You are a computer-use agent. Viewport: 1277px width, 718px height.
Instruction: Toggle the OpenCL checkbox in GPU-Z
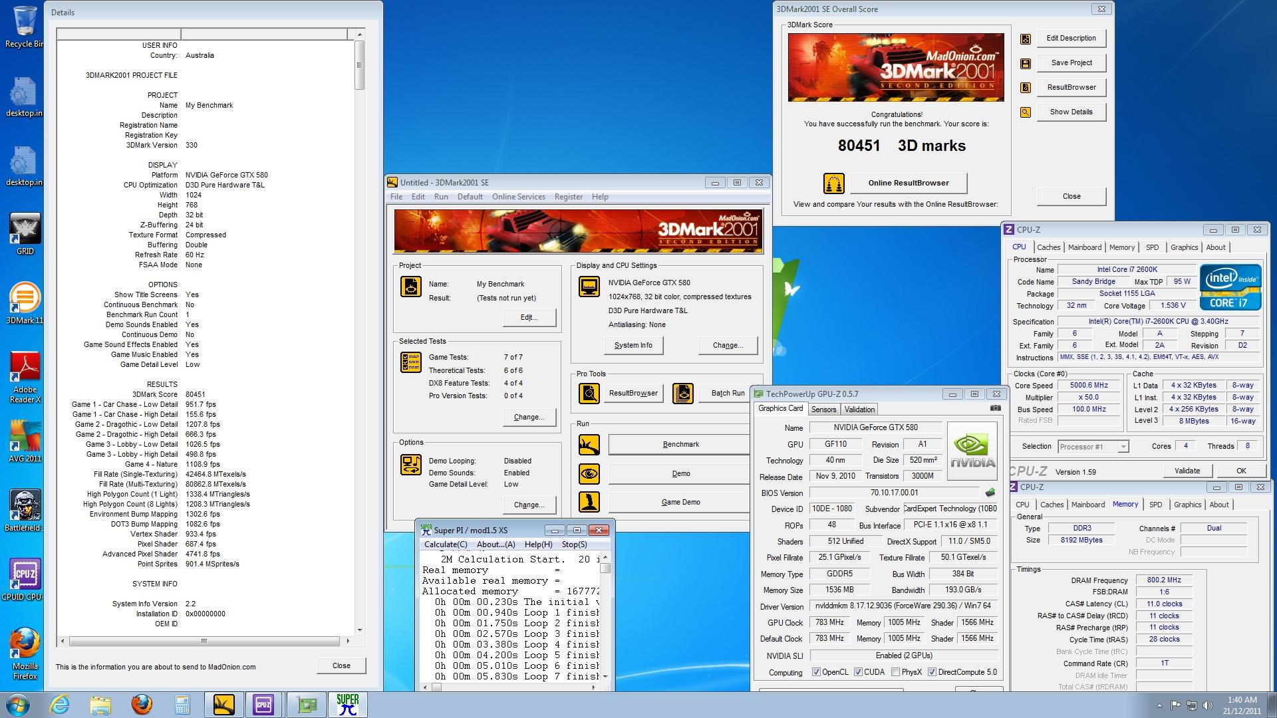[x=816, y=672]
